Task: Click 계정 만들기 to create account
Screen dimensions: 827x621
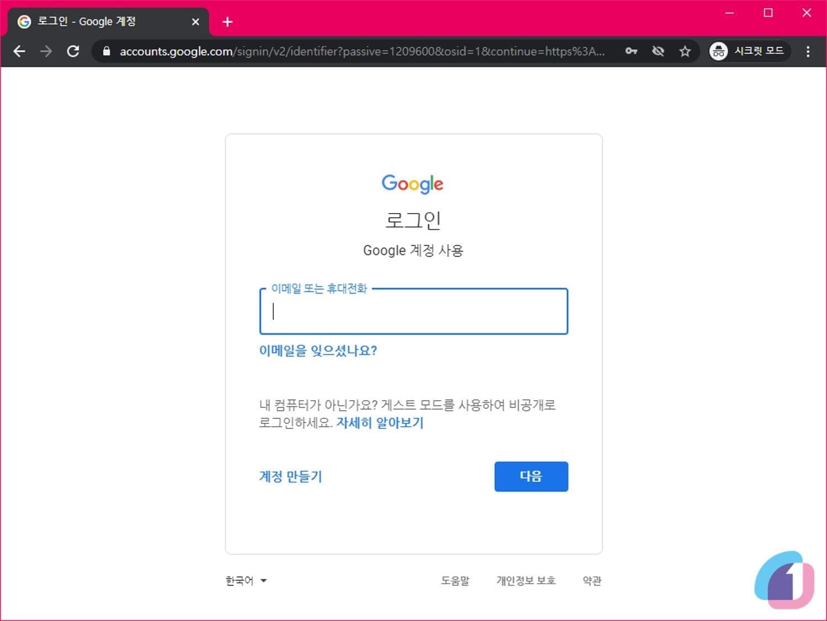Action: (290, 476)
